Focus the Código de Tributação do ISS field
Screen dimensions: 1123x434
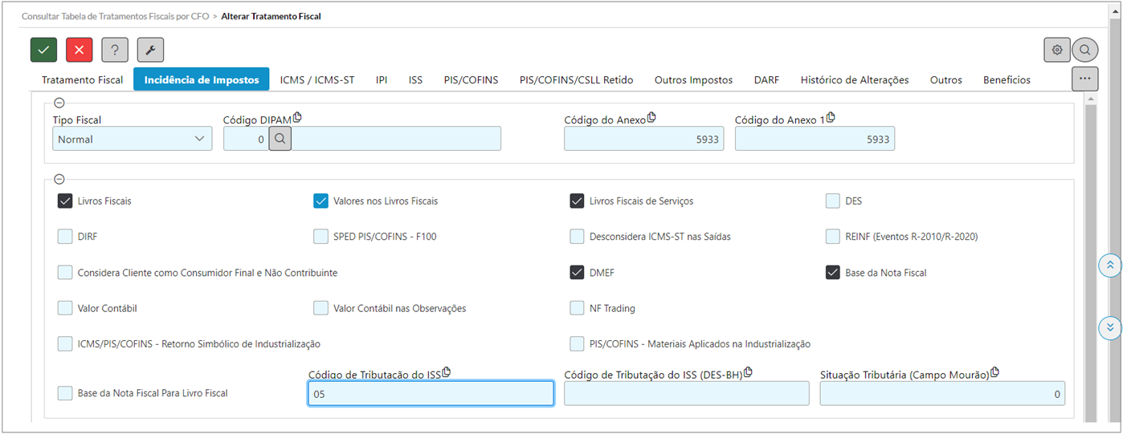click(x=431, y=393)
